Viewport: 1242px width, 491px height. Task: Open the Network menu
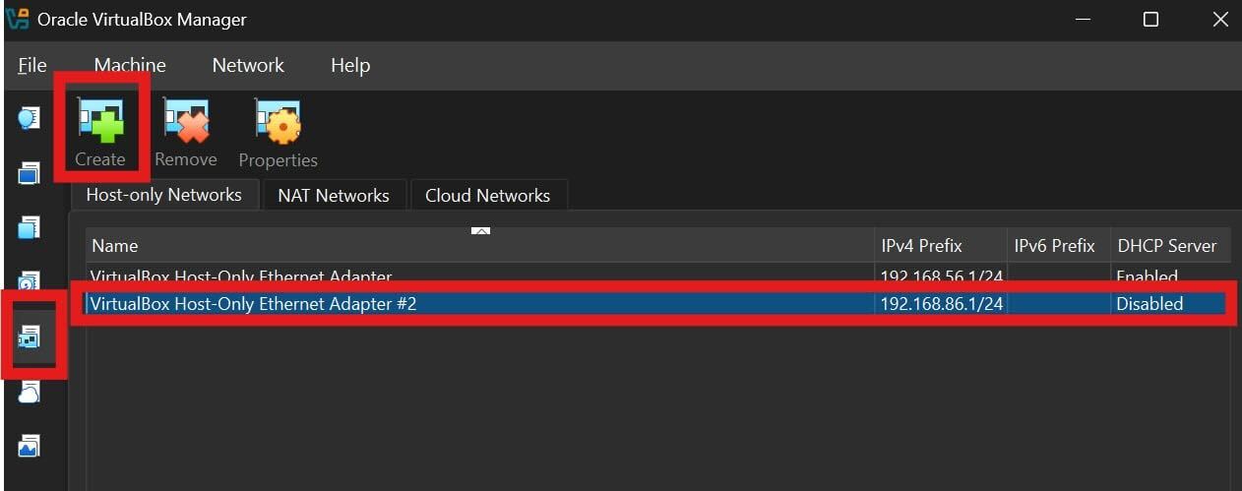248,66
